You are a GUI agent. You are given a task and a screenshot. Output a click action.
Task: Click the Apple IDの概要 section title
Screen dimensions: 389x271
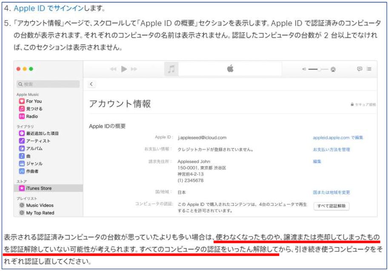coord(107,126)
